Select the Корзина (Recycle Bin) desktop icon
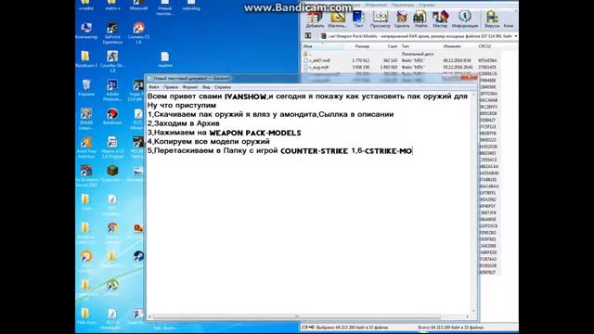Screen dimensions: 594x334 [x=86, y=88]
